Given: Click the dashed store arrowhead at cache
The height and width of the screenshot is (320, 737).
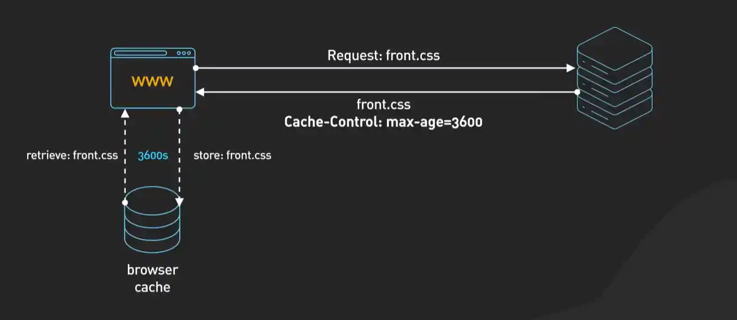Looking at the screenshot, I should pos(179,201).
